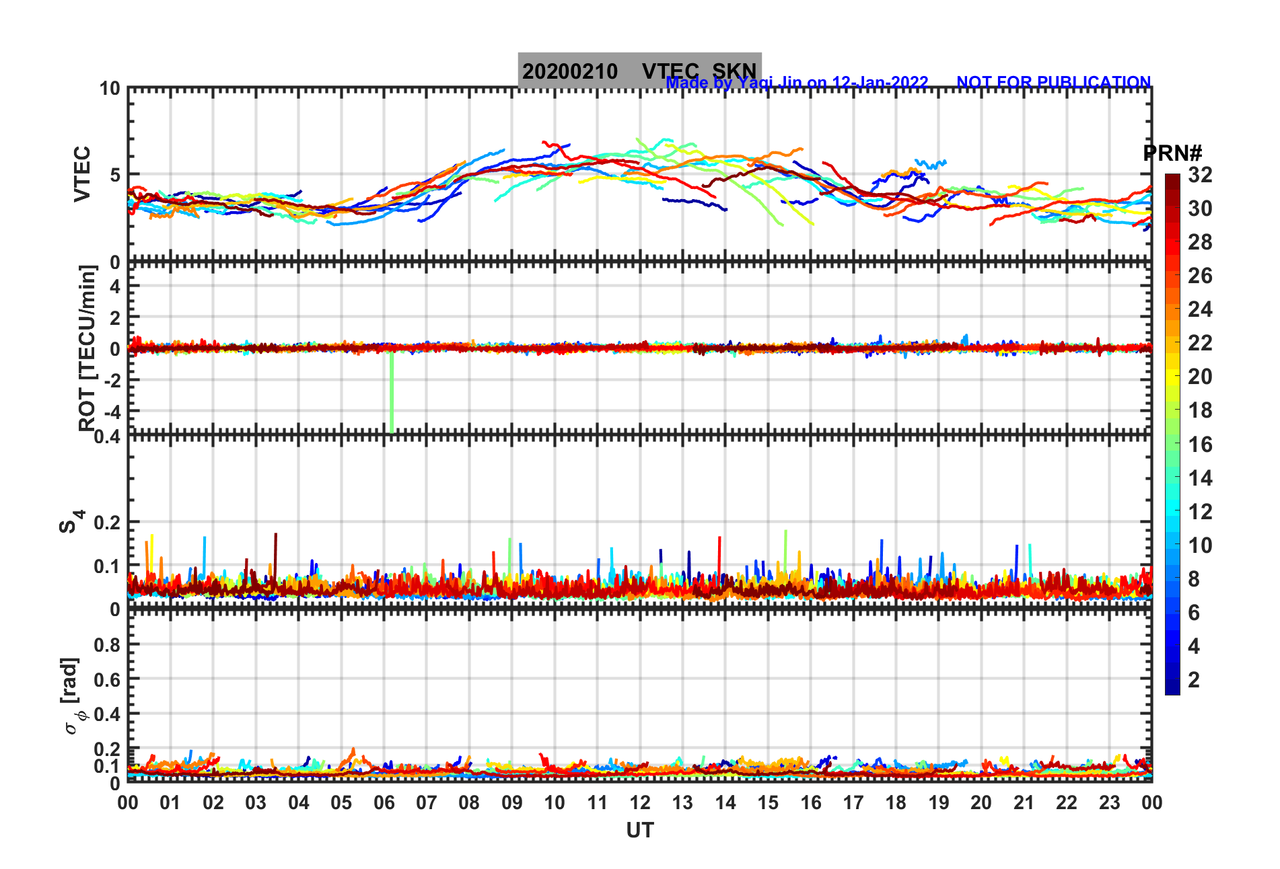1280x869 pixels.
Task: Click the VTEC y-axis label
Action: pos(81,174)
